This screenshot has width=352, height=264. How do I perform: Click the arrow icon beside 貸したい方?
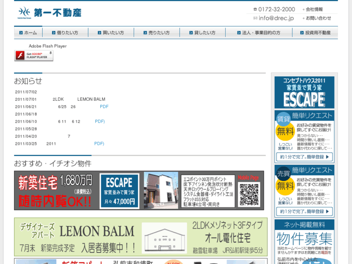coord(191,33)
